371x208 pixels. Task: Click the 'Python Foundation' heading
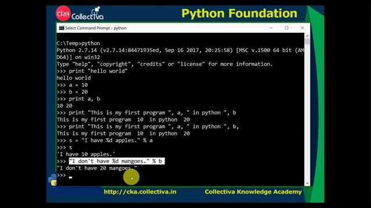[239, 13]
